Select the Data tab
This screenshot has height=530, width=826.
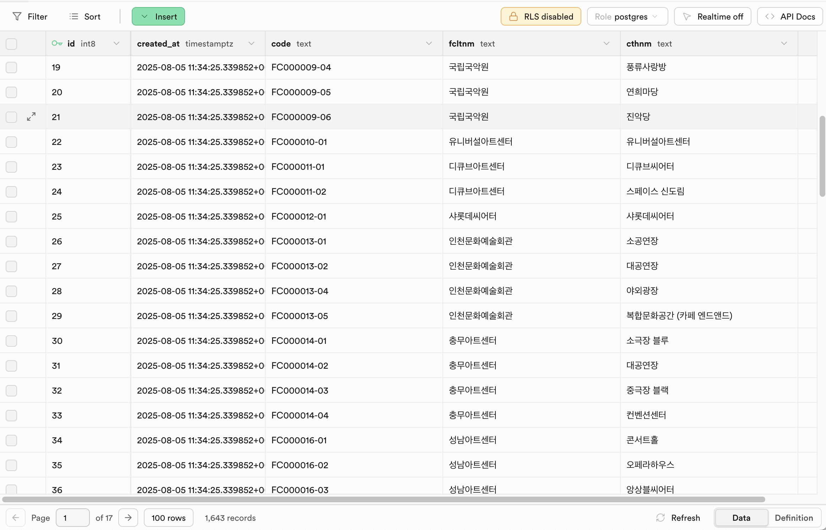[741, 518]
